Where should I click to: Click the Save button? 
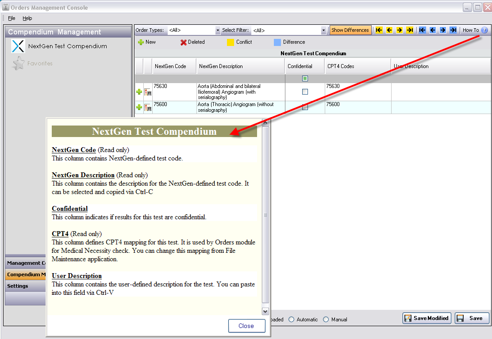[x=472, y=318]
